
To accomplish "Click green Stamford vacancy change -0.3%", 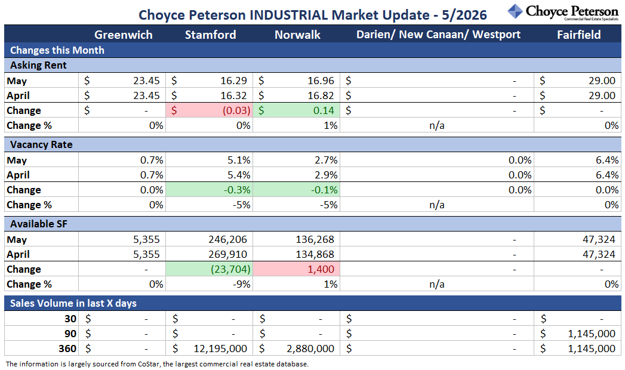I will tap(210, 190).
